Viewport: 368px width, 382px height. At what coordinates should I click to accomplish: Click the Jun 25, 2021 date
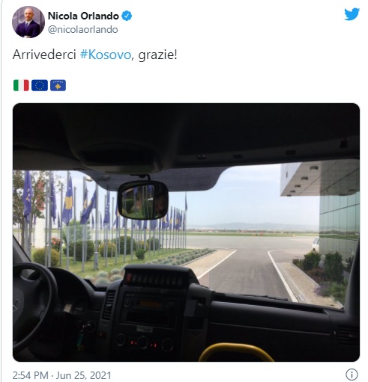point(84,375)
